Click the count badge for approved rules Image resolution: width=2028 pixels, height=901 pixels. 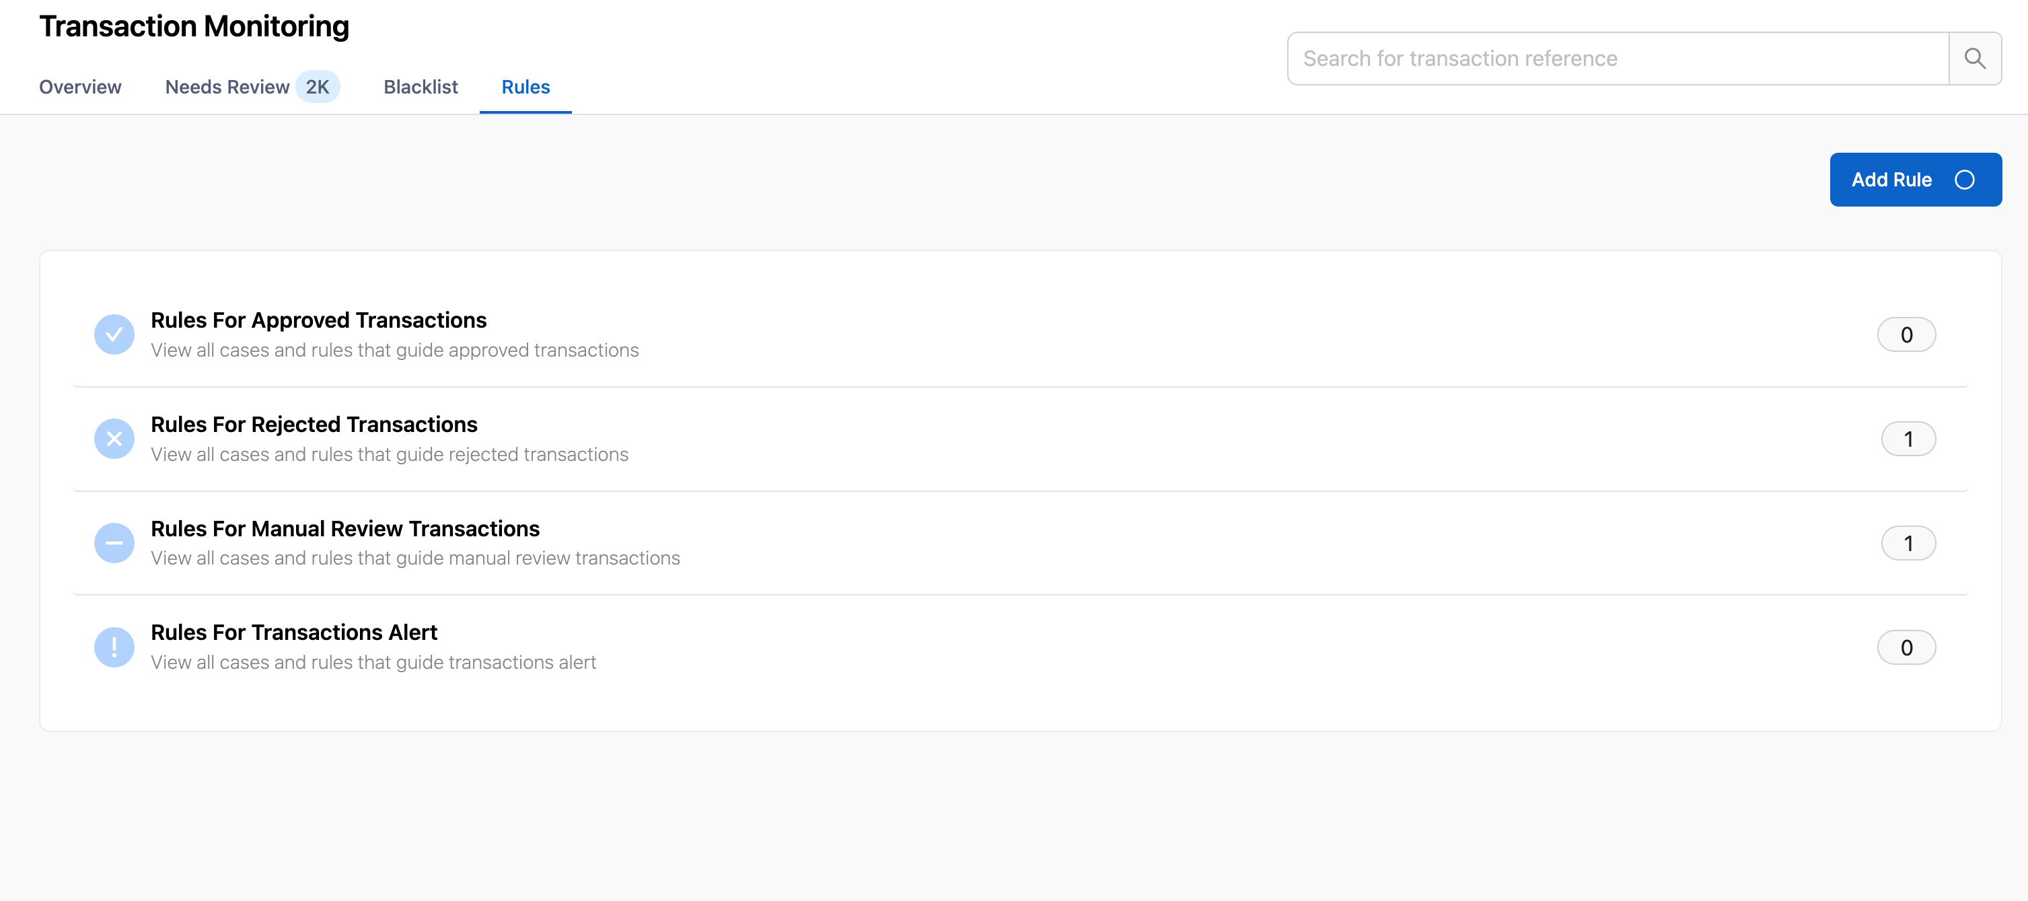point(1905,334)
